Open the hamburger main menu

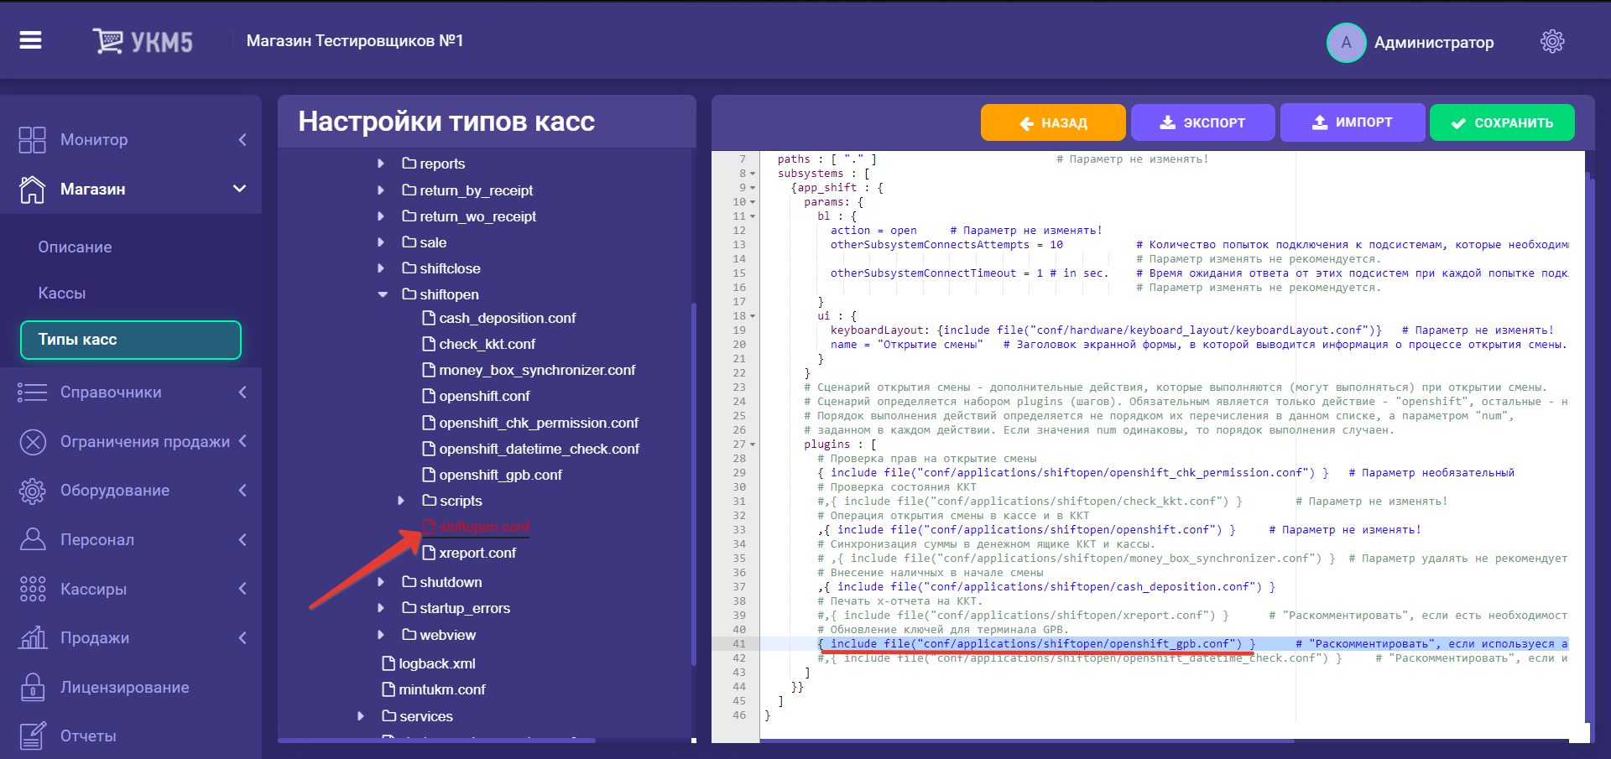pos(30,40)
